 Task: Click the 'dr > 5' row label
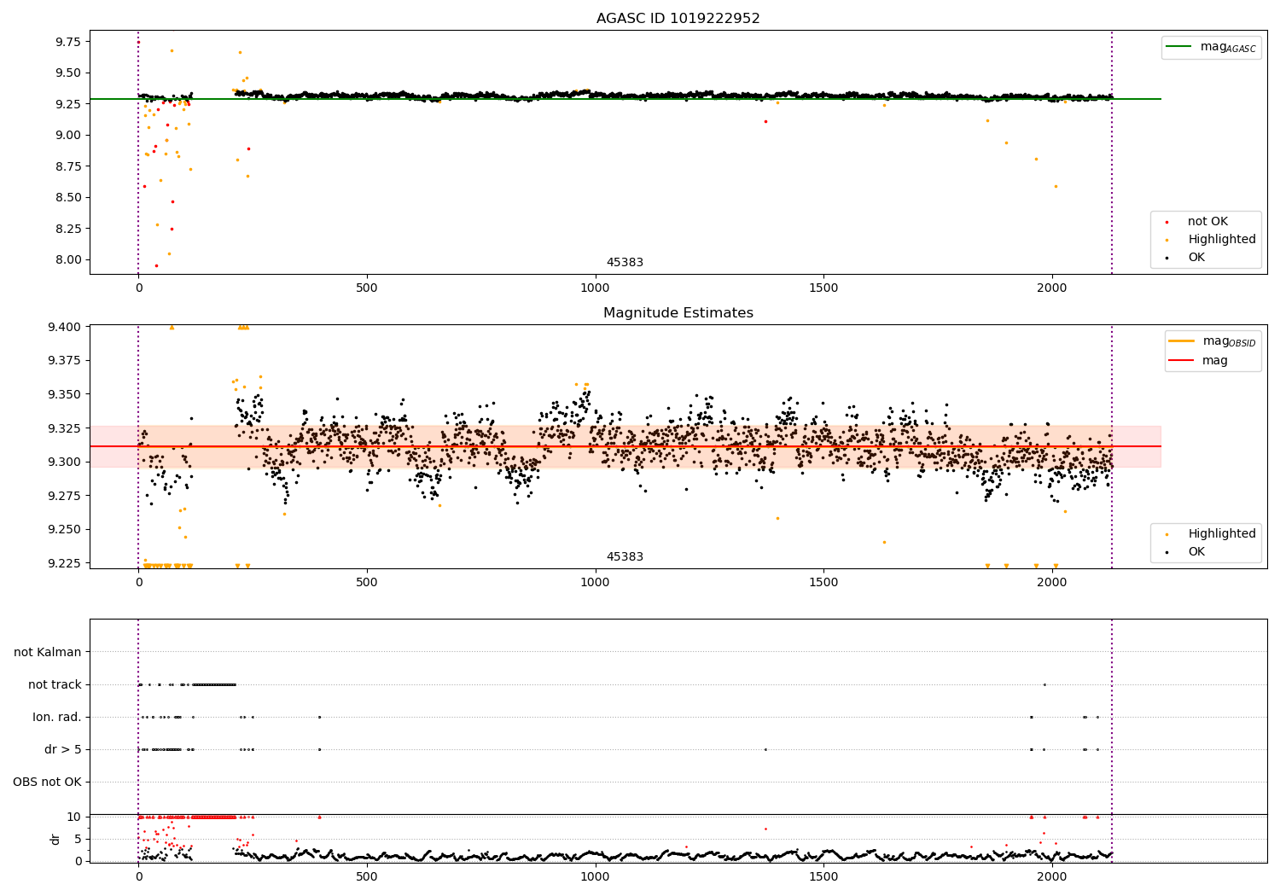63,749
